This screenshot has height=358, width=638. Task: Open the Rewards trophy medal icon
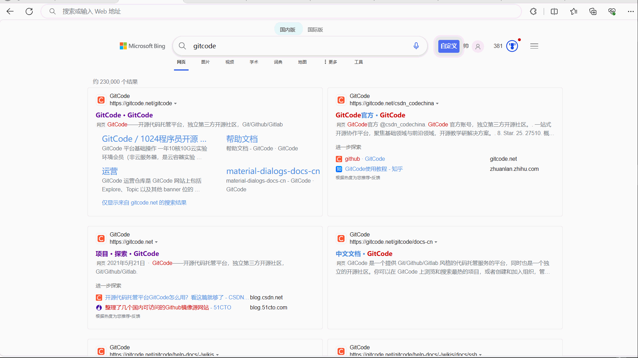point(512,46)
